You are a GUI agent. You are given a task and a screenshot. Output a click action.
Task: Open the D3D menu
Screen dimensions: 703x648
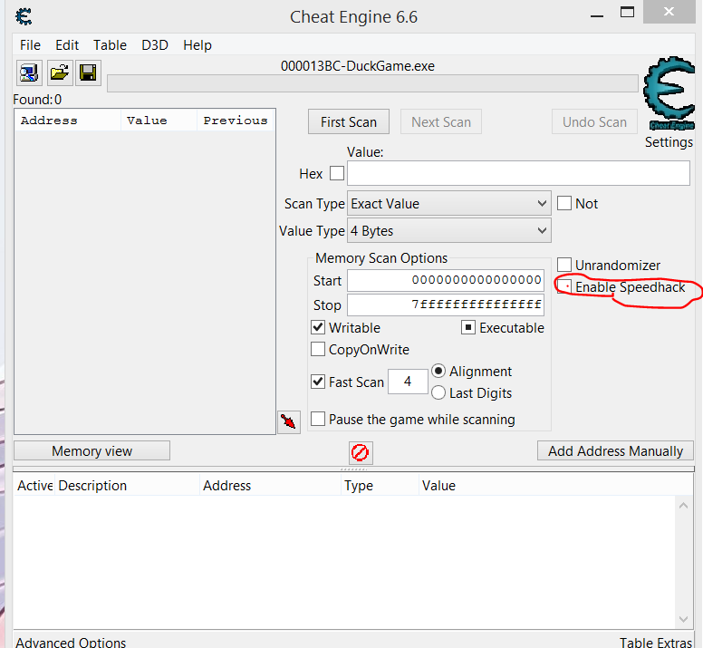(x=155, y=44)
